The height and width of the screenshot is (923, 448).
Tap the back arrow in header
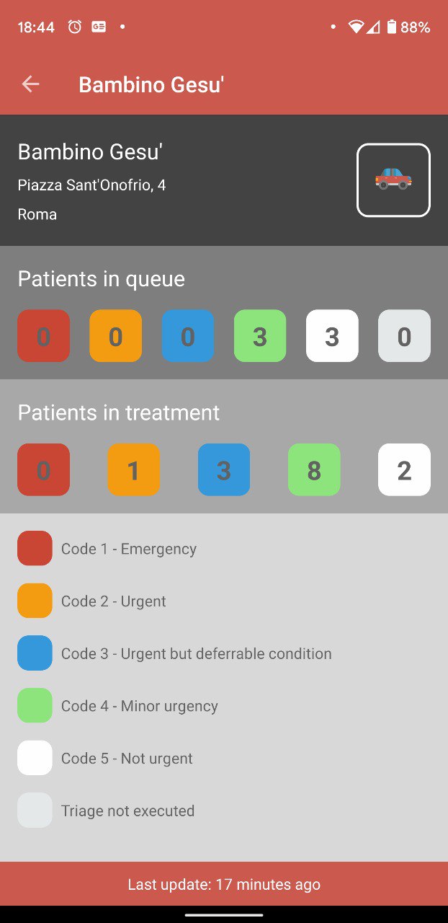point(30,84)
